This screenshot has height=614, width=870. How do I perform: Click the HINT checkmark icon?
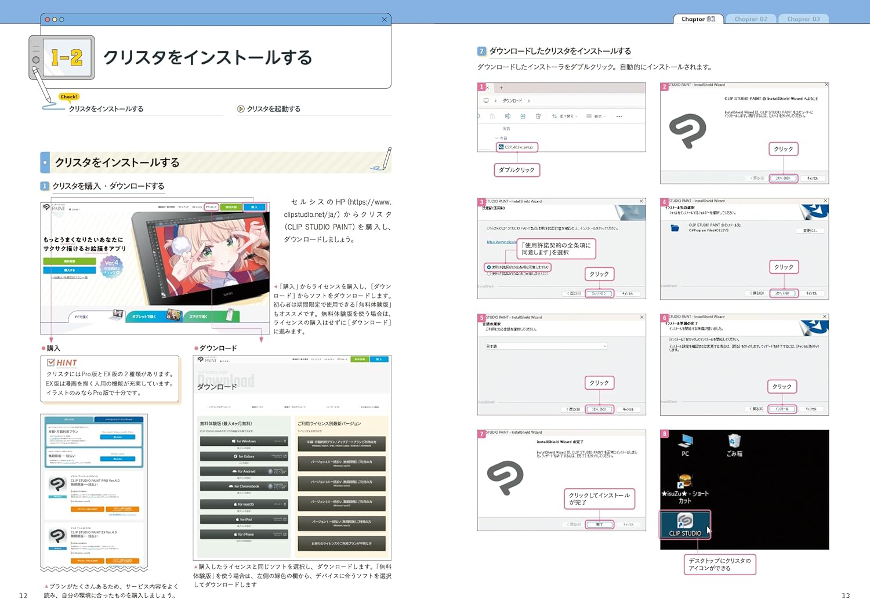tap(50, 362)
